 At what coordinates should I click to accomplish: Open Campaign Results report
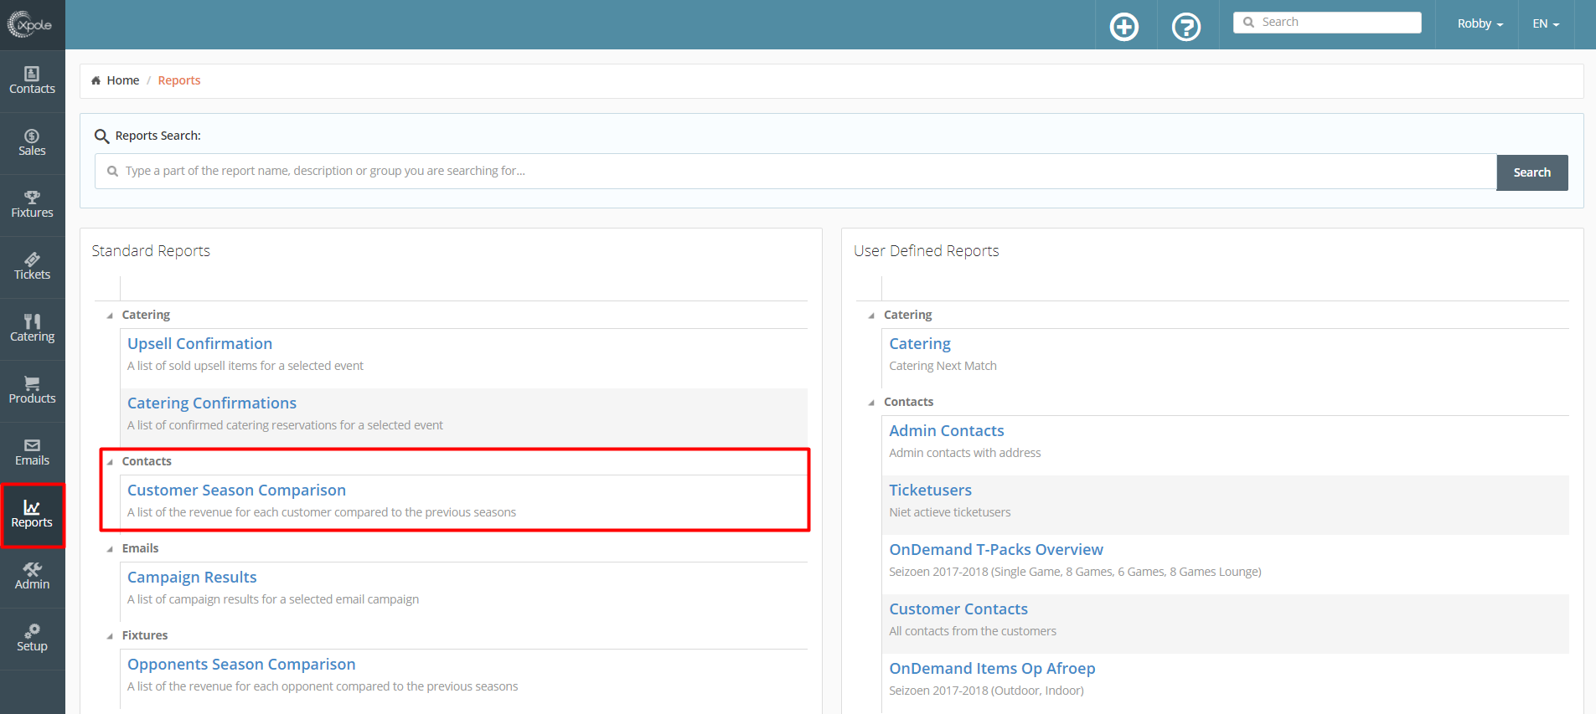pyautogui.click(x=192, y=577)
